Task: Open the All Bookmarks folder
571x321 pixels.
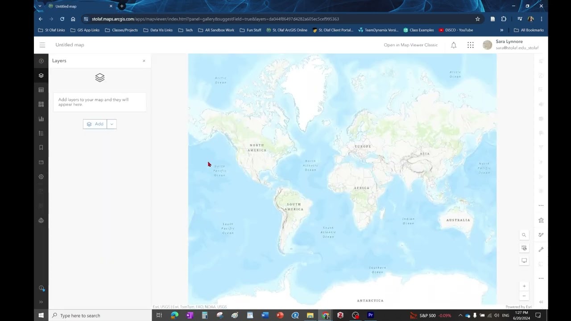Action: (x=529, y=30)
